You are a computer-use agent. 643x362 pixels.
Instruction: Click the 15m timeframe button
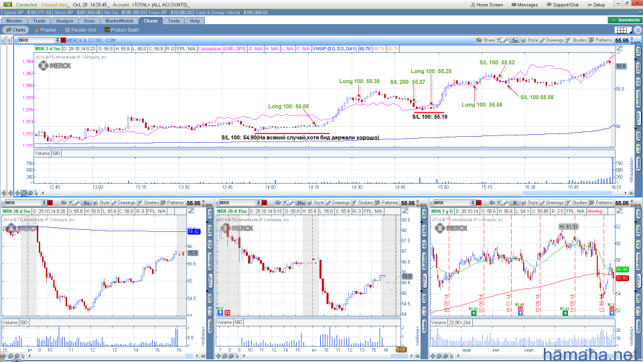point(301,202)
